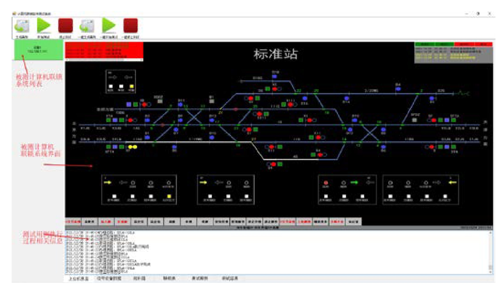Screen dimensions: 504x296
Task: Click the last red stop icon in the toolbar
Action: coord(131,26)
